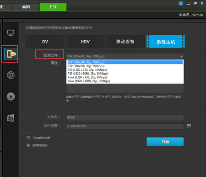Image resolution: width=206 pixels, height=177 pixels.
Task: Collapse the 配置文件 dropdown arrow
Action: click(181, 56)
